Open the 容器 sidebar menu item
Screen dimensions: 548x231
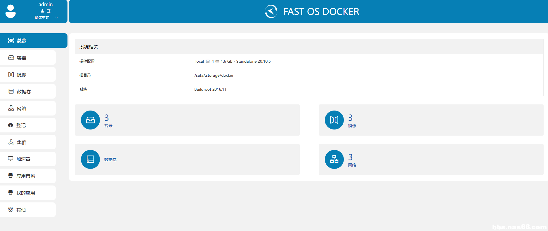click(x=28, y=58)
